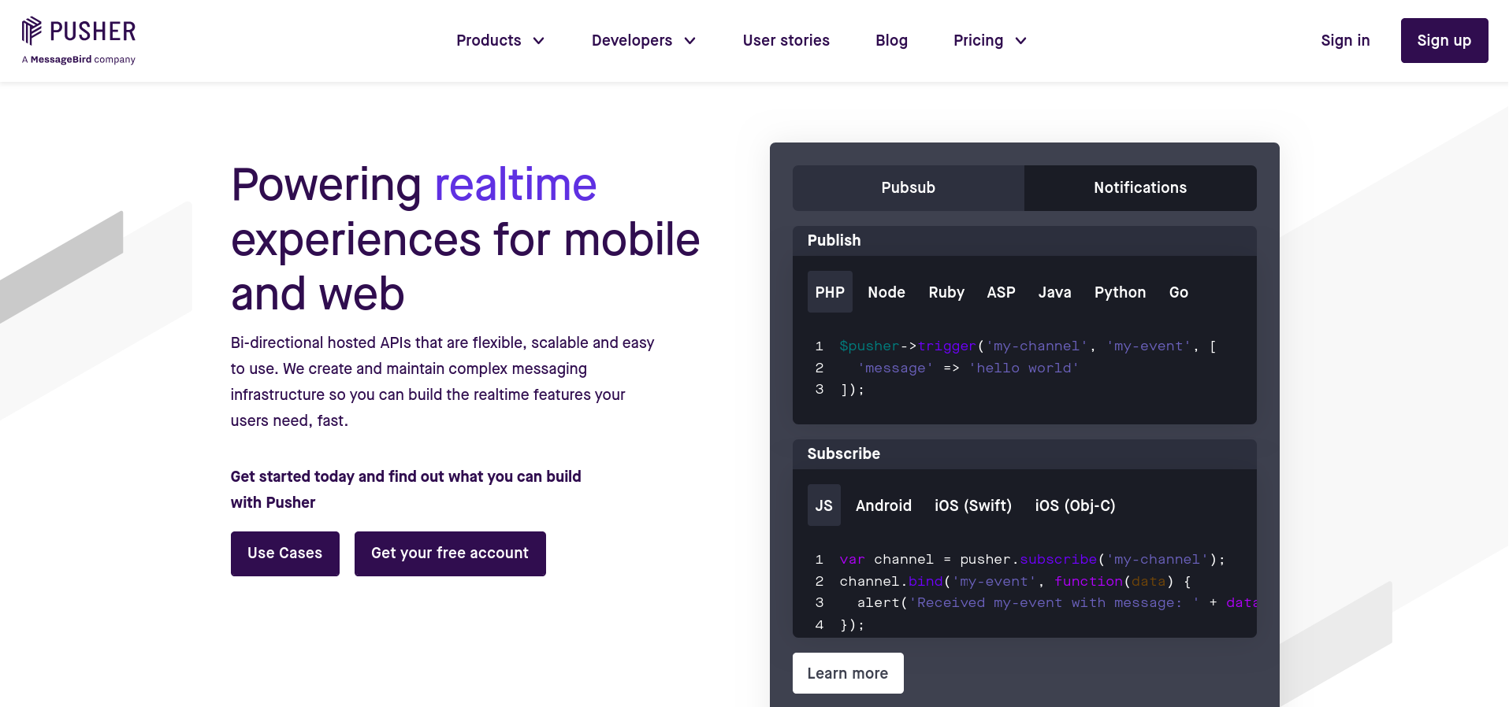Screen dimensions: 1509x707
Task: Select PHP publish language tab
Action: [x=829, y=292]
